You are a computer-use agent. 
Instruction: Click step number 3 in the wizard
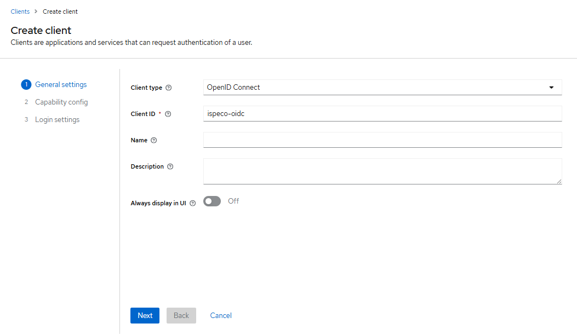pos(26,119)
